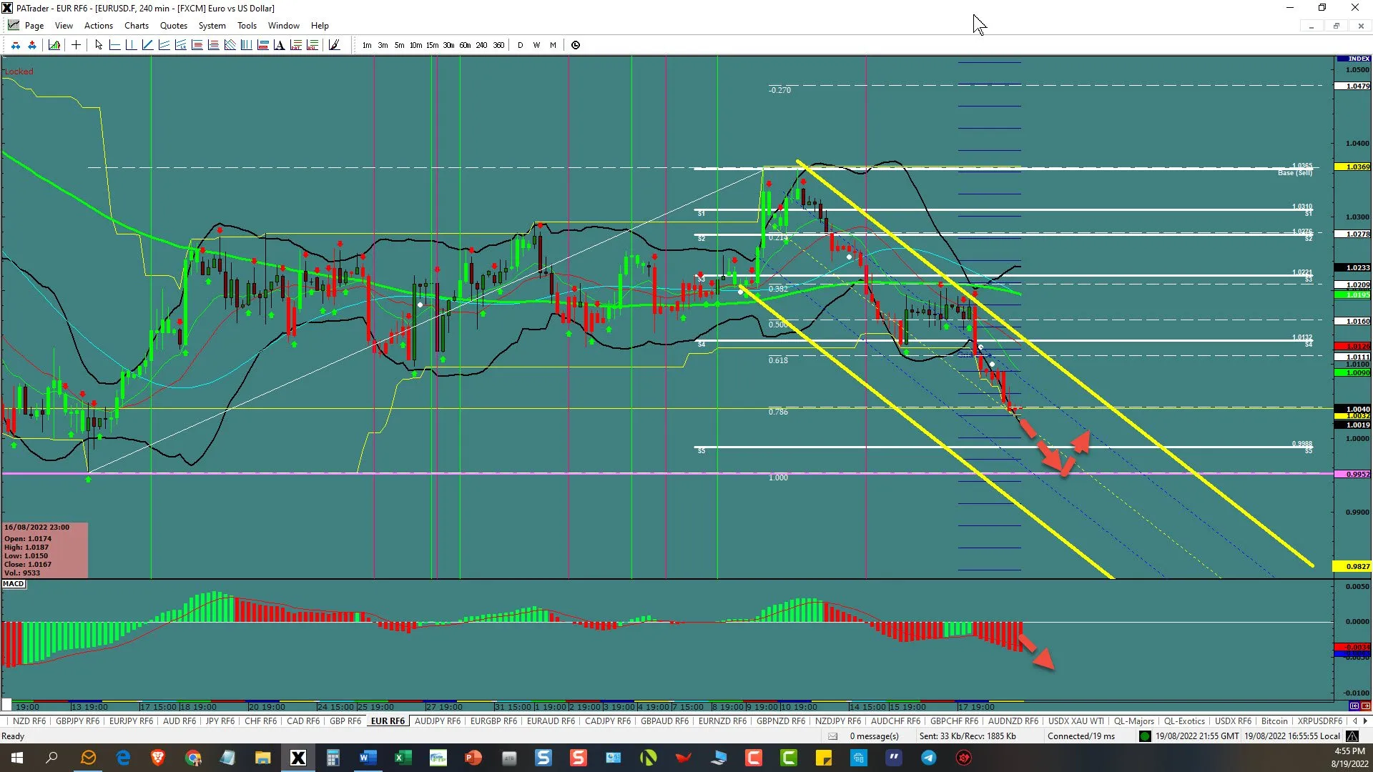Open Microsoft Word from taskbar
The height and width of the screenshot is (772, 1373).
click(x=368, y=758)
